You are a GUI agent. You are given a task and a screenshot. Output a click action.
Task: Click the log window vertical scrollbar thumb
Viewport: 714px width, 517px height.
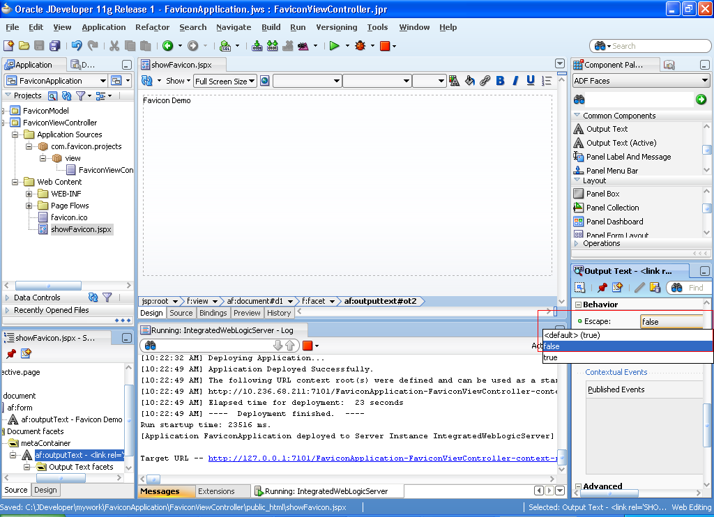562,456
